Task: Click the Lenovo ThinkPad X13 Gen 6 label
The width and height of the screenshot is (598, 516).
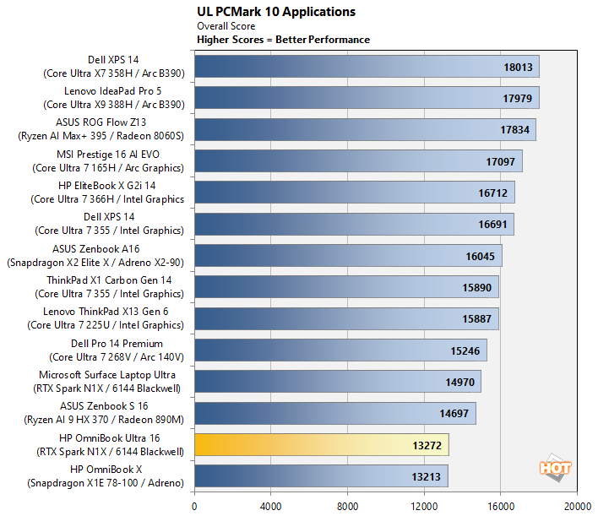Action: click(x=106, y=318)
